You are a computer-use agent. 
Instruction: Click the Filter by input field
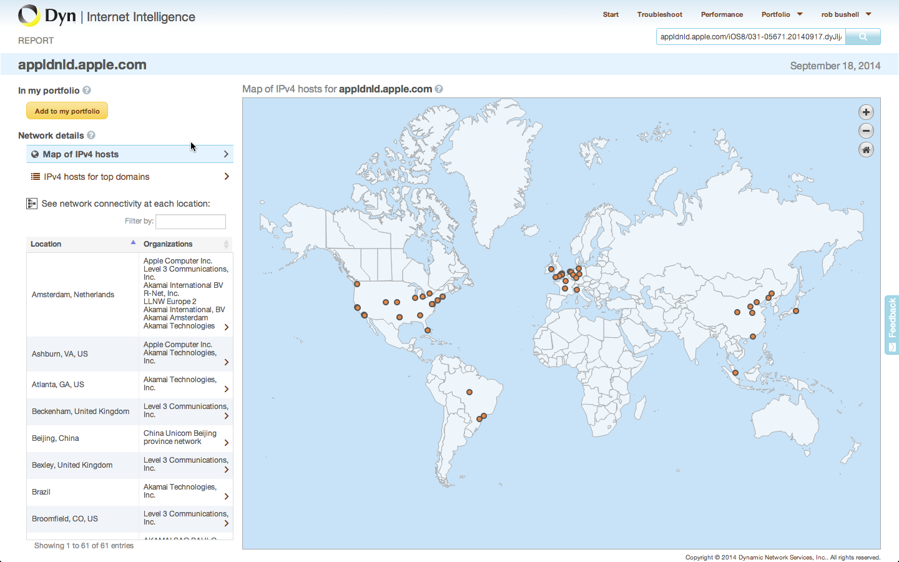[190, 221]
